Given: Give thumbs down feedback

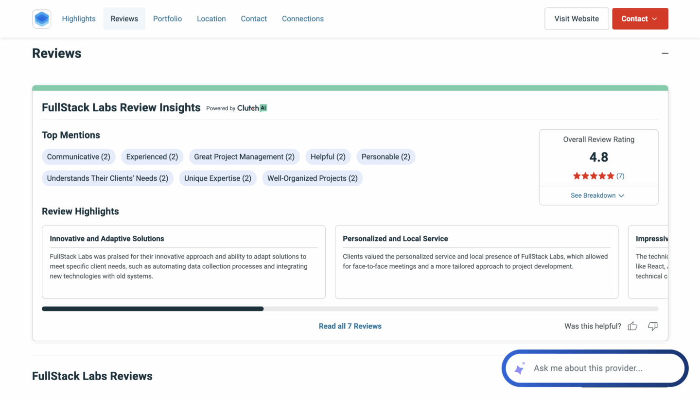Looking at the screenshot, I should tap(653, 326).
